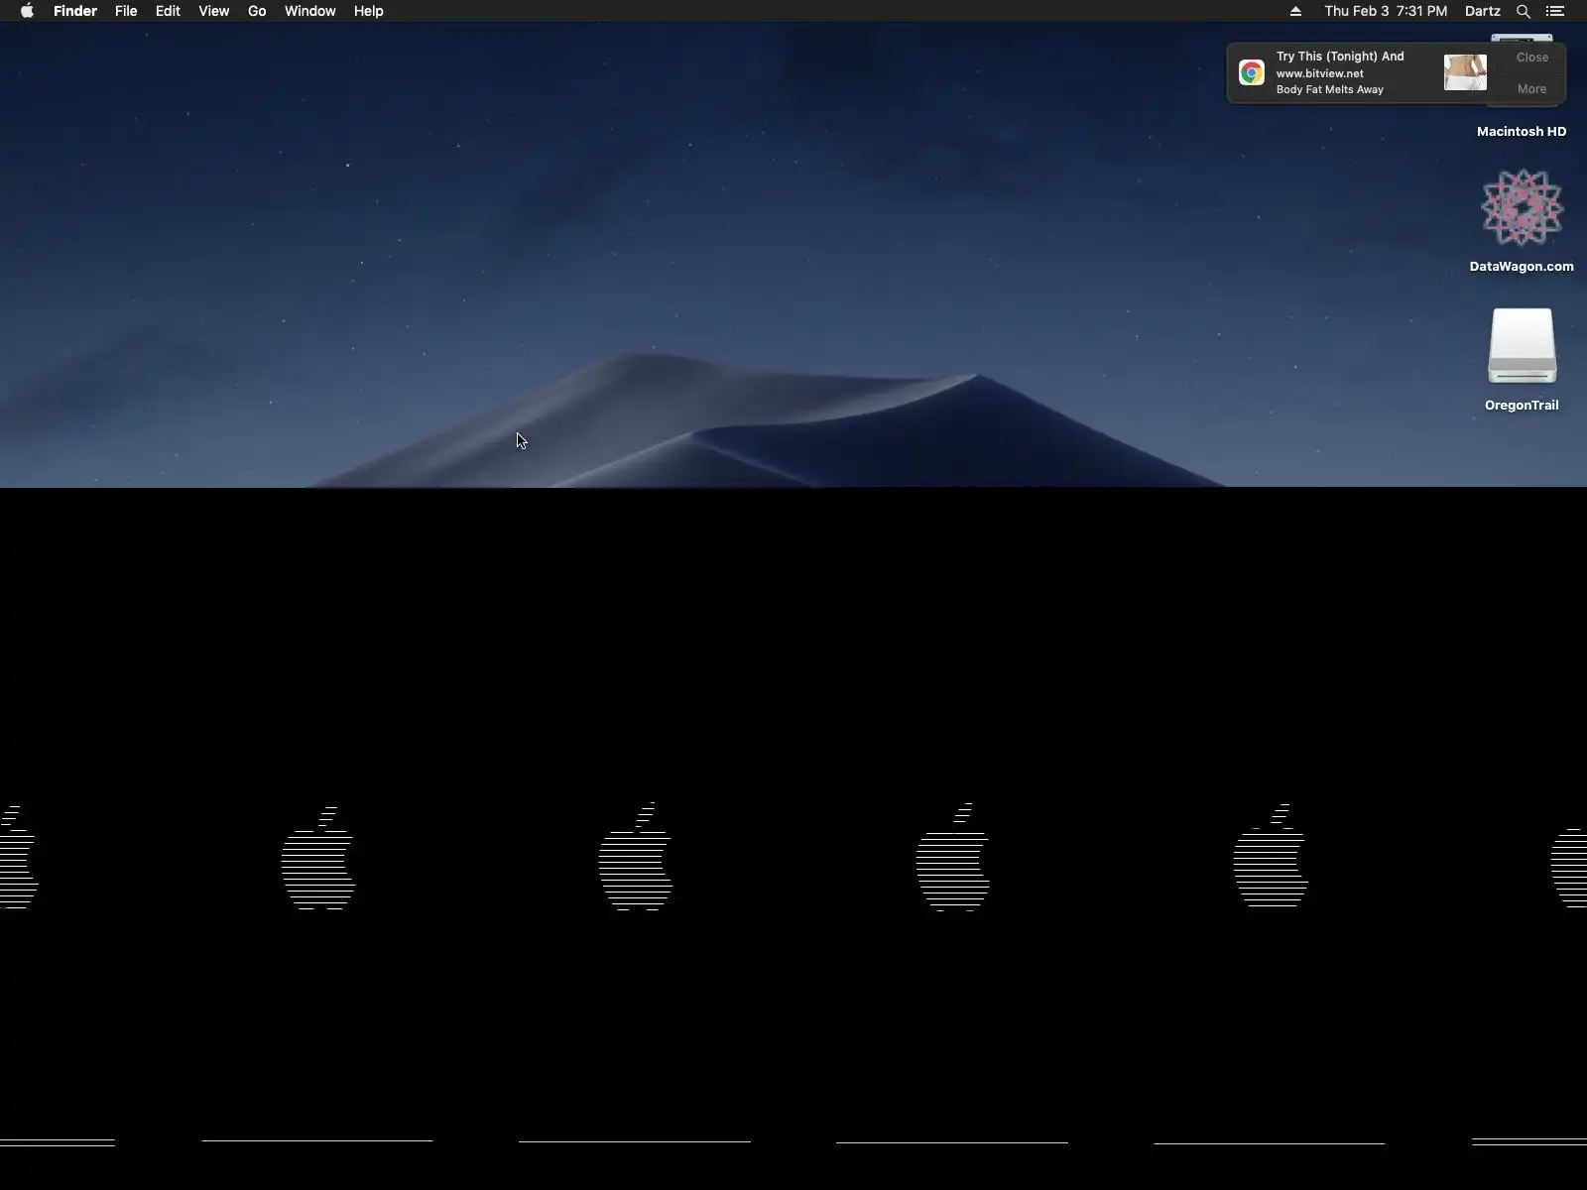
Task: Click the eject icon in menu bar
Action: click(x=1295, y=11)
